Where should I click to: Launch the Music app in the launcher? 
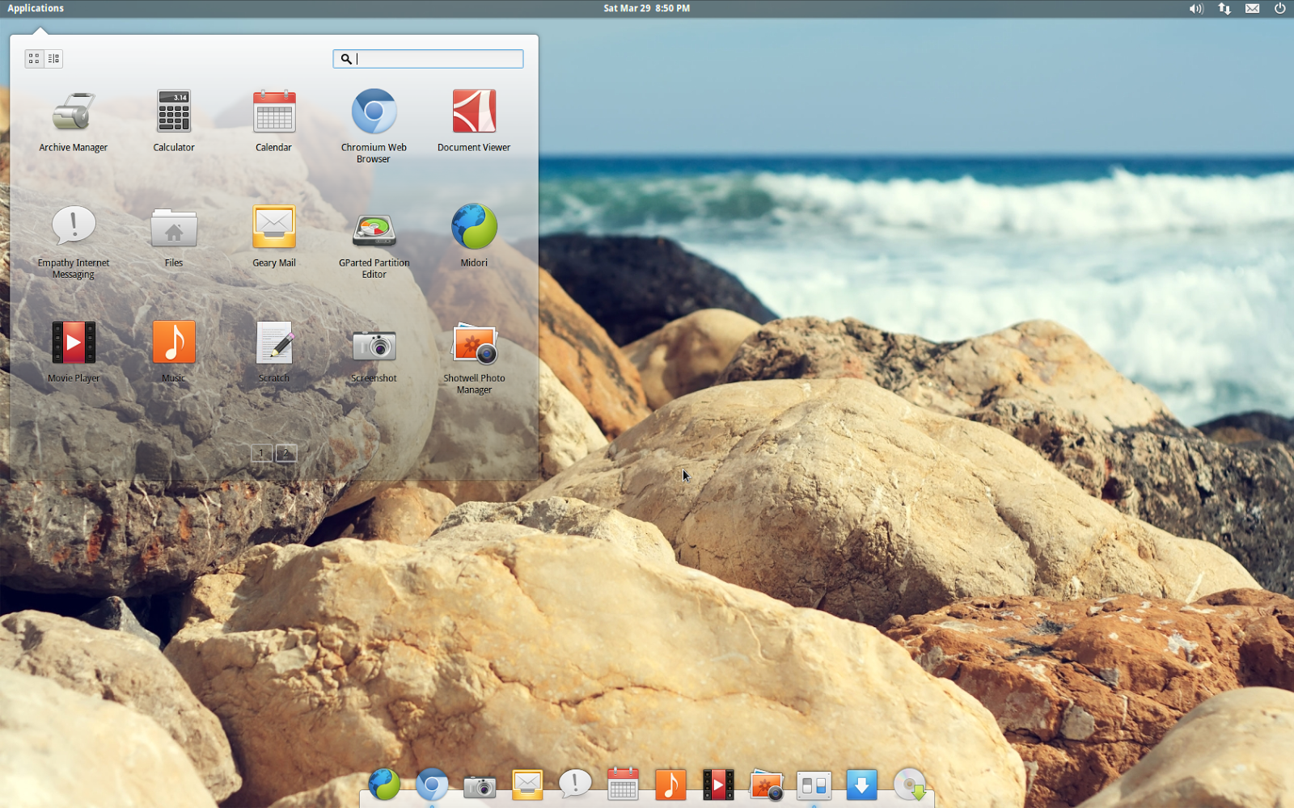tap(174, 351)
